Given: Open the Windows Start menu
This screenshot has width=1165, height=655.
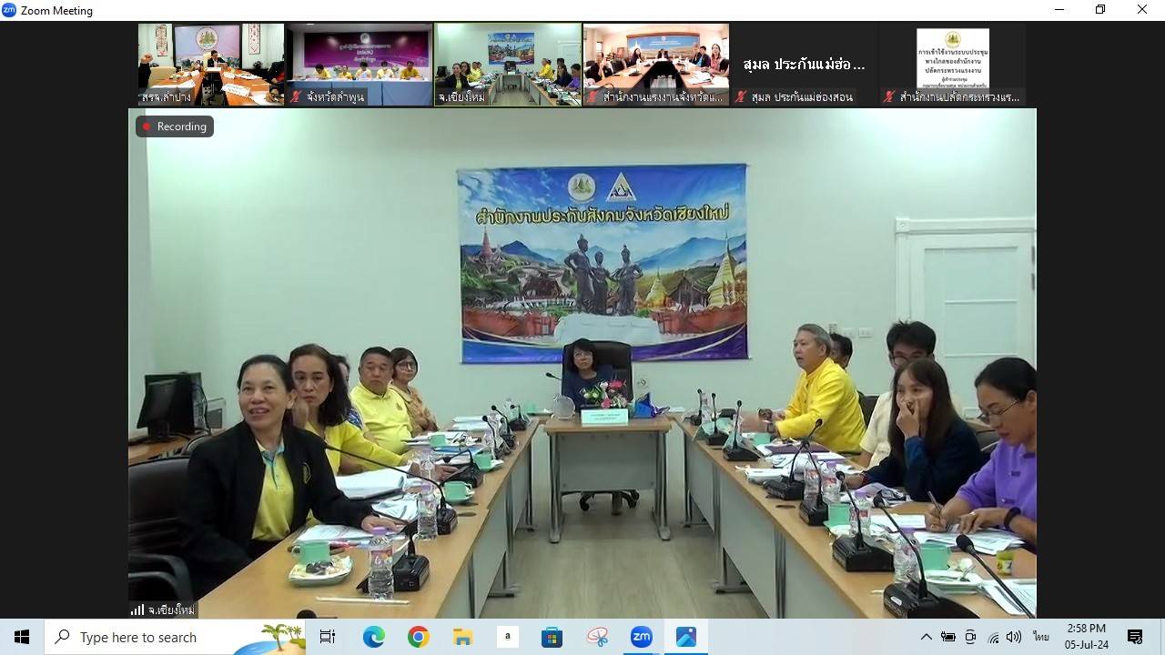Looking at the screenshot, I should pyautogui.click(x=22, y=637).
